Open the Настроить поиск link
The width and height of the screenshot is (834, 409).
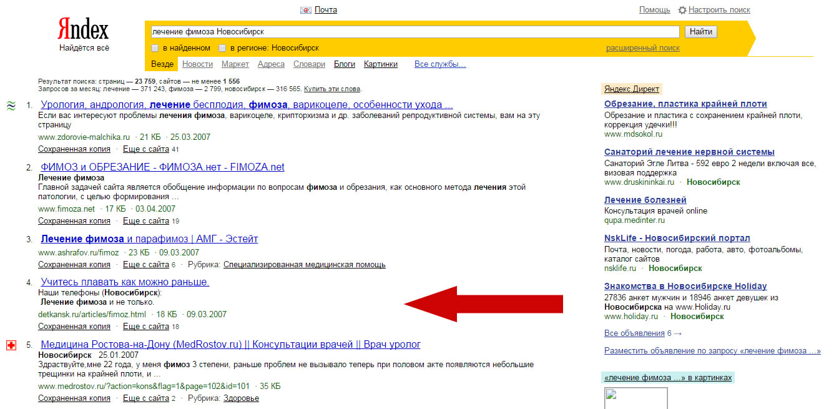pyautogui.click(x=720, y=10)
